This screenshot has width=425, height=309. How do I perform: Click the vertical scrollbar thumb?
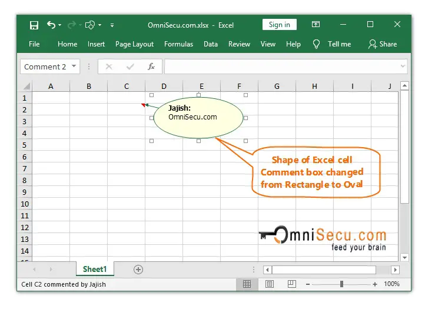tap(404, 147)
